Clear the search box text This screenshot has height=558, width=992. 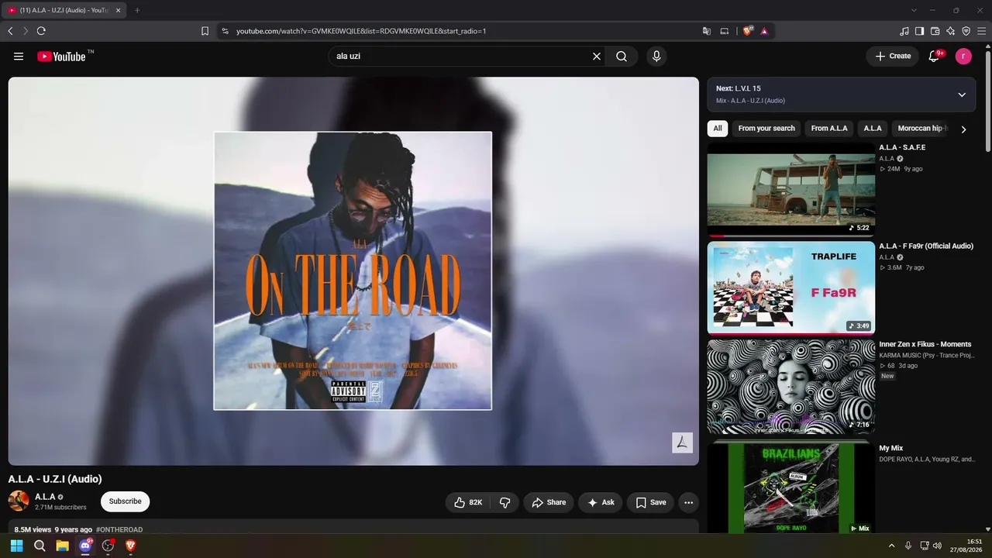tap(597, 57)
